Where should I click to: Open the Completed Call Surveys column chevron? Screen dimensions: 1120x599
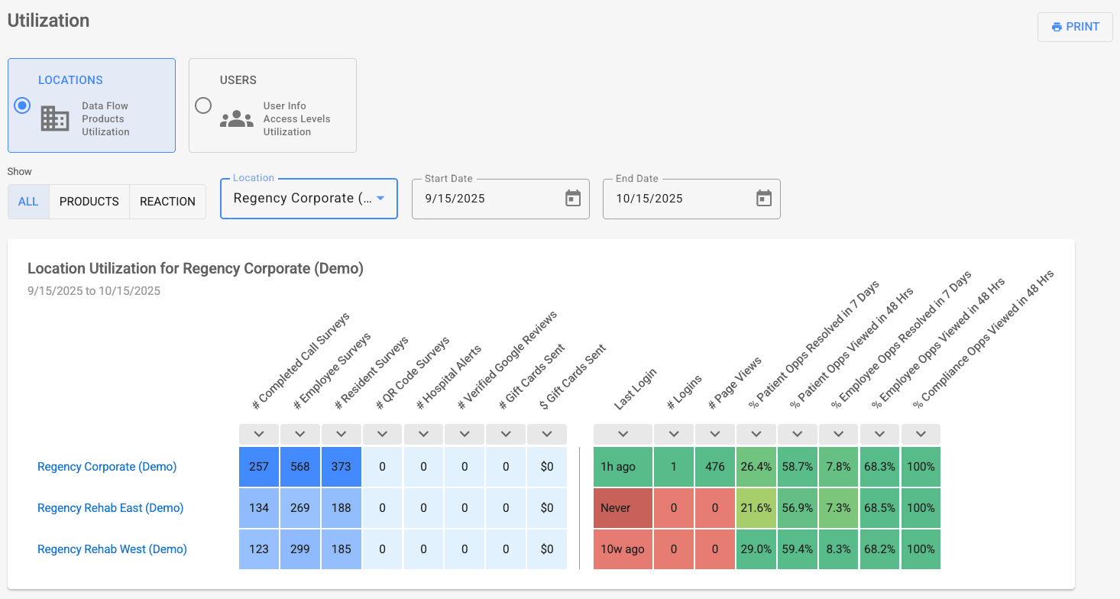(x=259, y=434)
